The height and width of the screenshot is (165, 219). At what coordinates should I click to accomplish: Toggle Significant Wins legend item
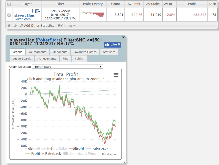[x=79, y=154]
